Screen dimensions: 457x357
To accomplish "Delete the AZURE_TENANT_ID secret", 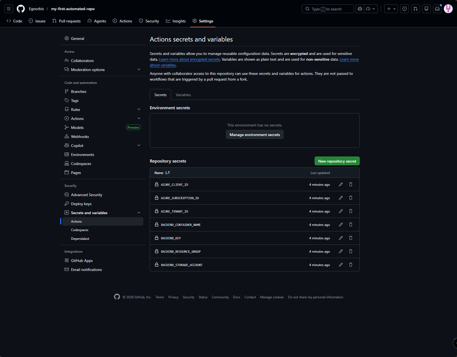I will [350, 211].
